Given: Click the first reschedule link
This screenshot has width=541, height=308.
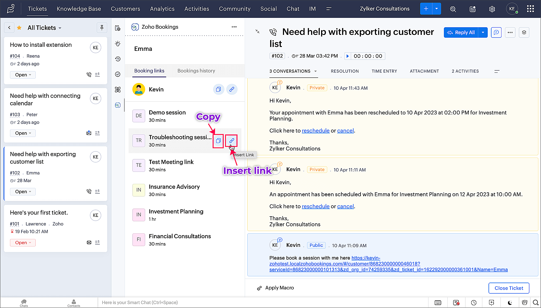Looking at the screenshot, I should click(x=315, y=131).
